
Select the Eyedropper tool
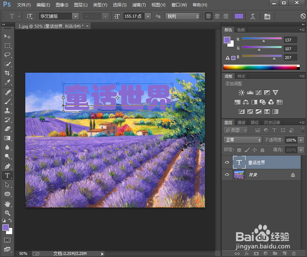click(x=7, y=82)
